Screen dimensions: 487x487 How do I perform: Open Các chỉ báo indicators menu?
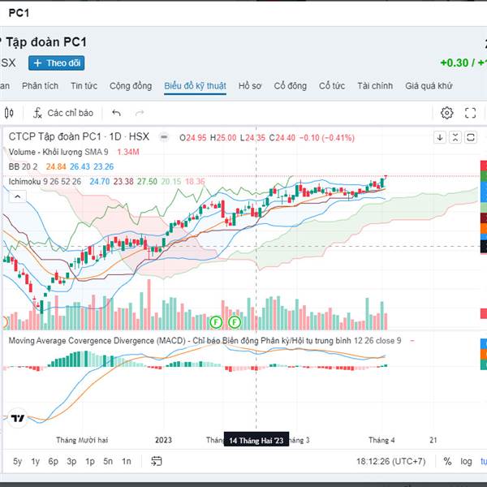click(63, 113)
